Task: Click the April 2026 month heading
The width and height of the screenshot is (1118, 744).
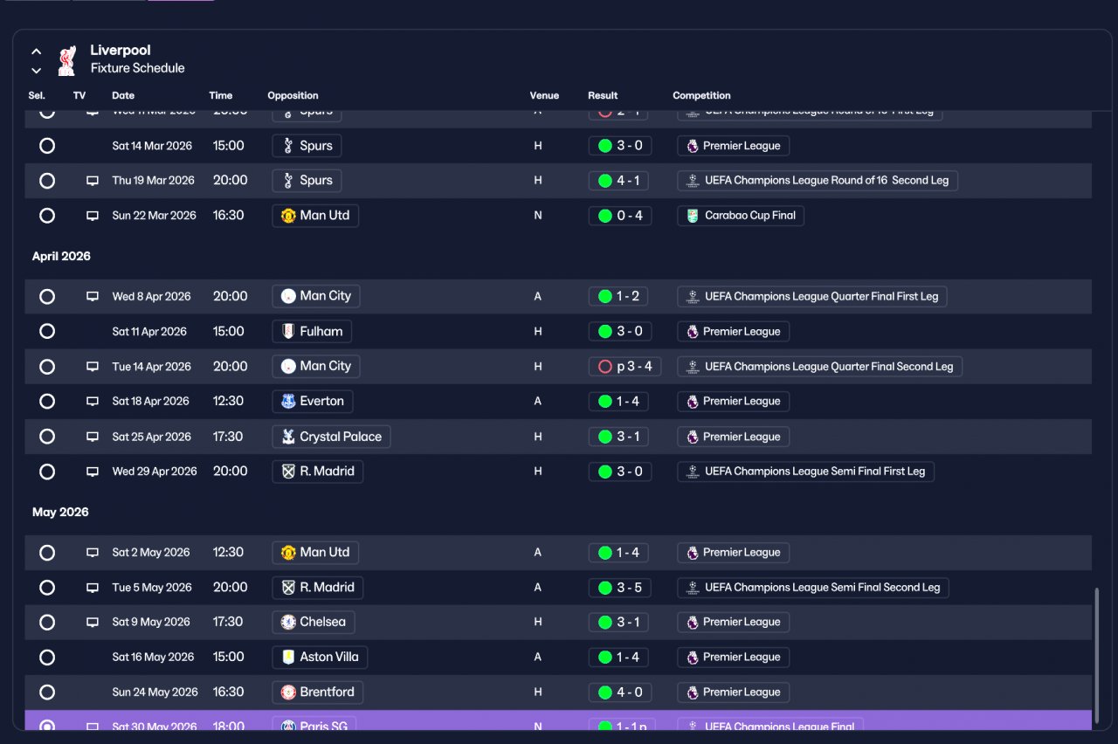Action: coord(61,257)
